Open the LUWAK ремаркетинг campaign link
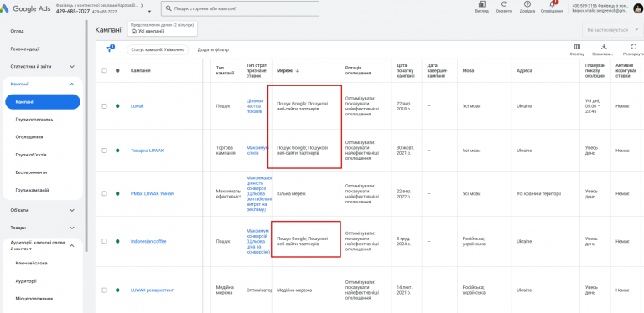The height and width of the screenshot is (313, 644). point(153,290)
